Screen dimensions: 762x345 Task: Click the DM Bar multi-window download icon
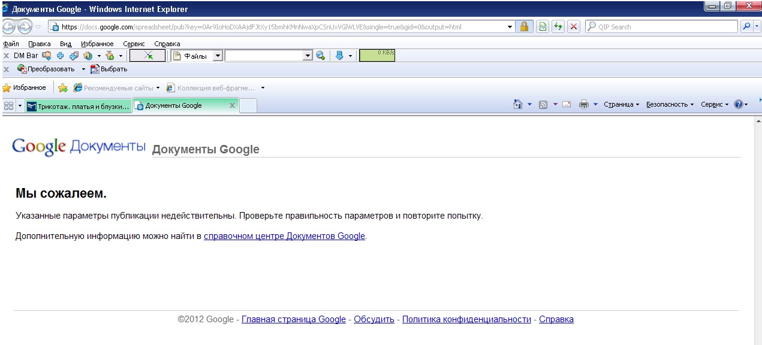(74, 56)
